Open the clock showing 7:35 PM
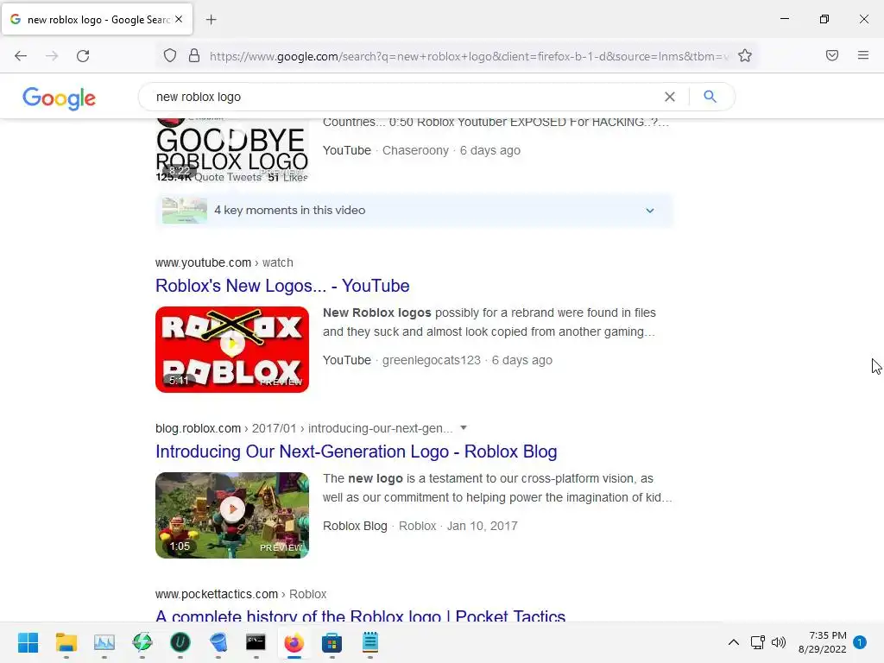Viewport: 884px width, 663px height. pos(822,642)
